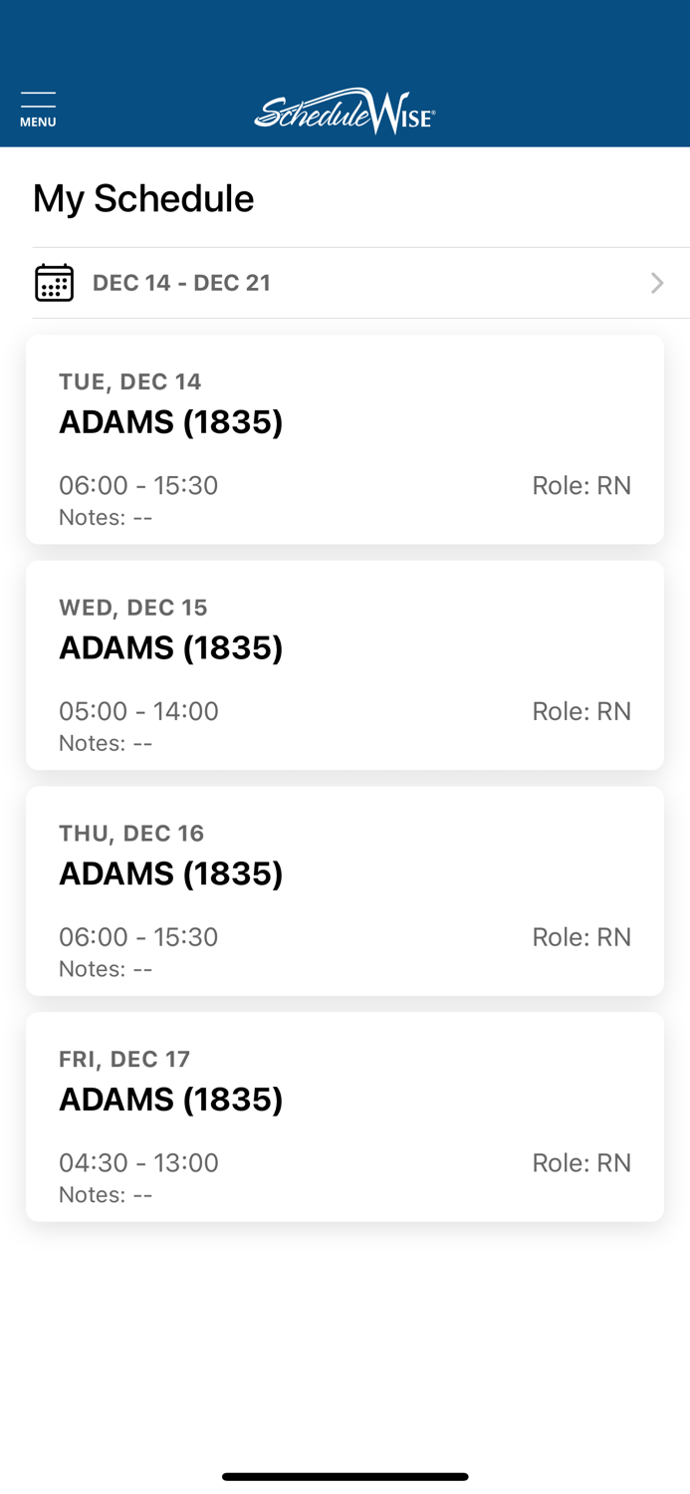Click the MENU label below the hamburger icon
Viewport: 690px width, 1494px height.
[38, 122]
